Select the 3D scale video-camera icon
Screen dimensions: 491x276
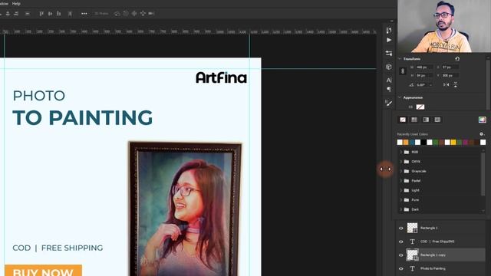[151, 14]
